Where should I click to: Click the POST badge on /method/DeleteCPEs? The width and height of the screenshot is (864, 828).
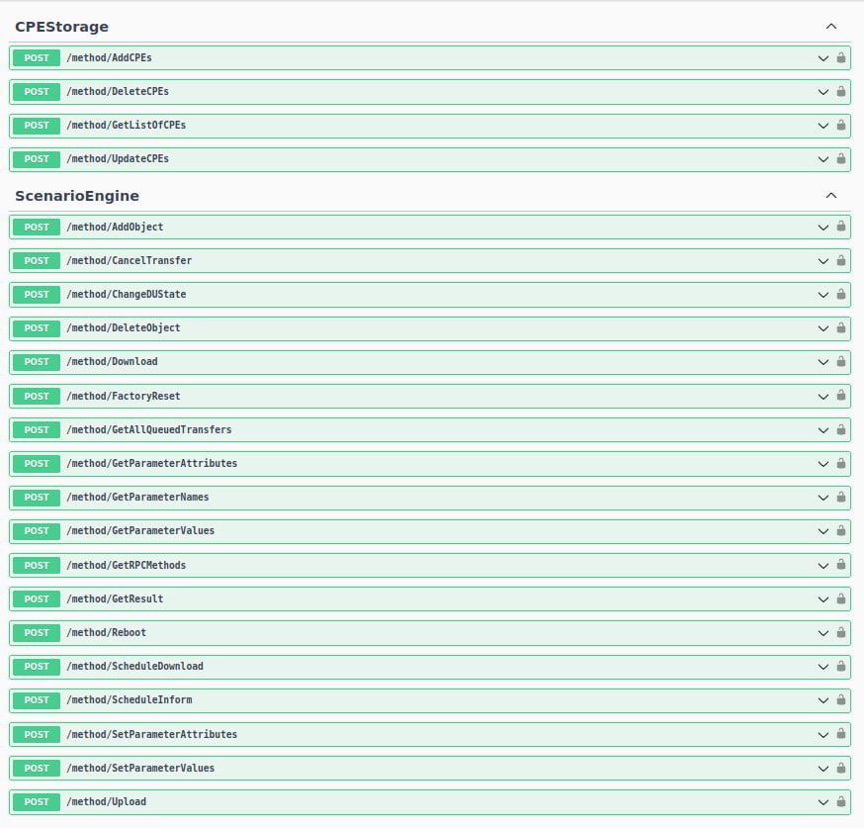pos(36,92)
